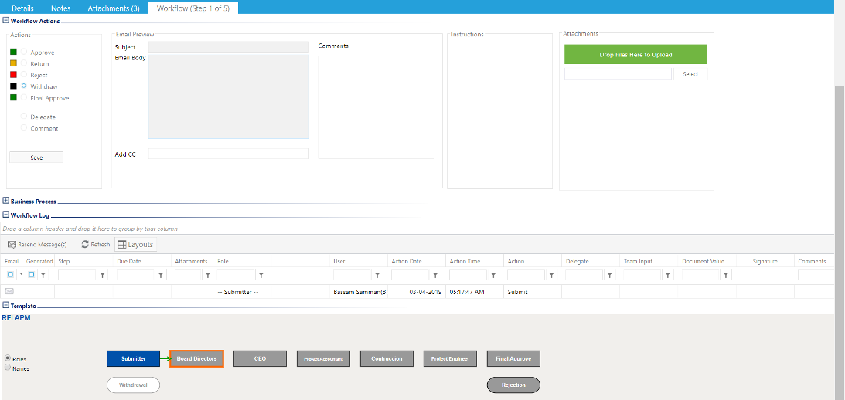
Task: Open the Action Date column filter icon
Action: point(435,275)
